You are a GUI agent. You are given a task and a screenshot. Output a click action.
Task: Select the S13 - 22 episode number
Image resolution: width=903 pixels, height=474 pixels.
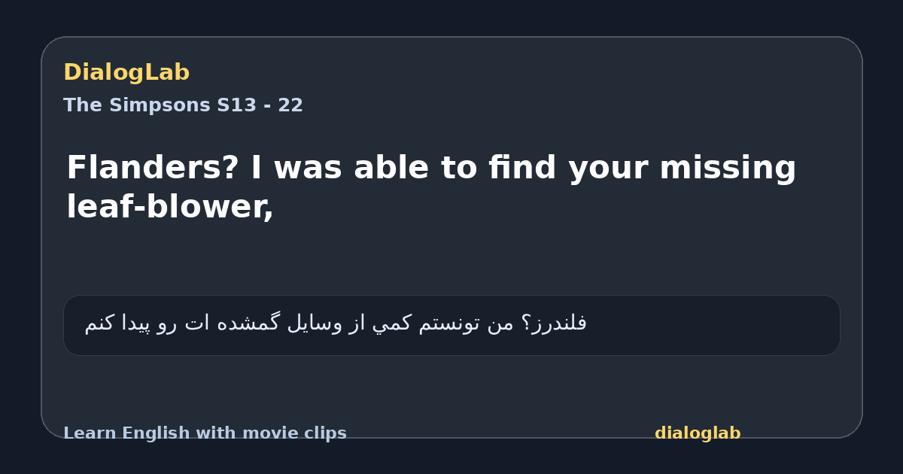coord(260,105)
